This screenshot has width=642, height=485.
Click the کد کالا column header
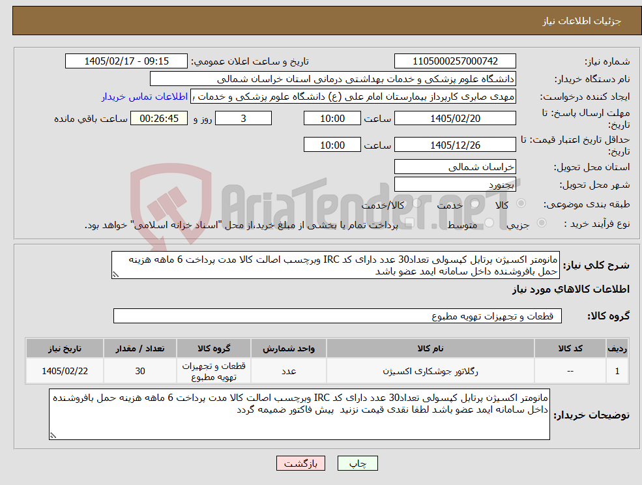click(570, 349)
